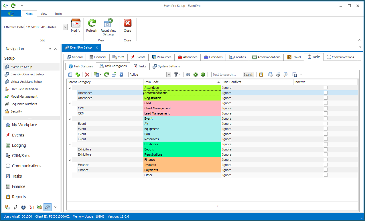
Task: Click the green chart ruler icon at navigation bottom
Action: [40, 207]
